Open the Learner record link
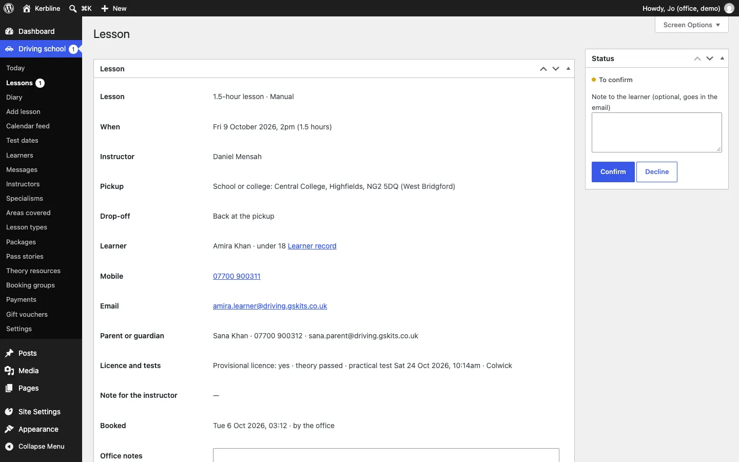The width and height of the screenshot is (739, 462). [312, 246]
